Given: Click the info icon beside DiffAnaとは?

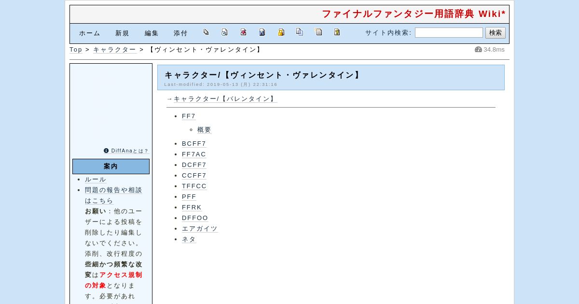Looking at the screenshot, I should (106, 151).
